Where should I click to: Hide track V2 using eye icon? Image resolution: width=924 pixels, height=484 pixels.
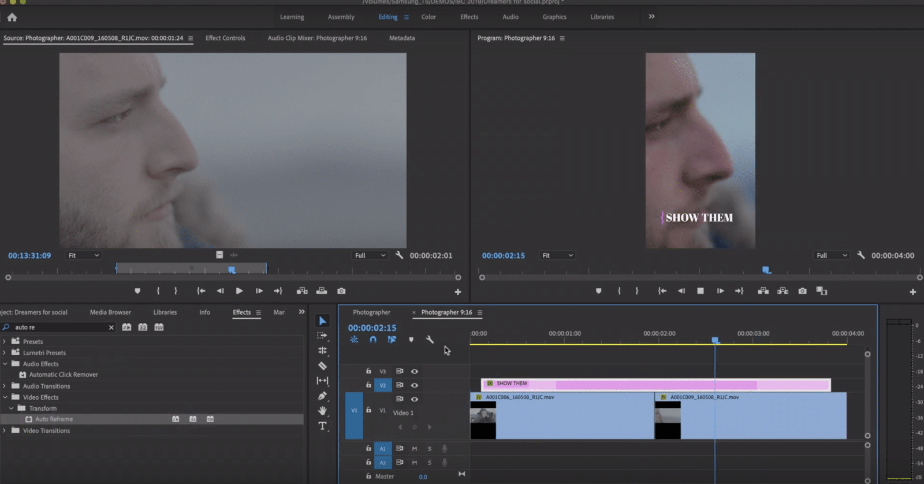tap(414, 385)
